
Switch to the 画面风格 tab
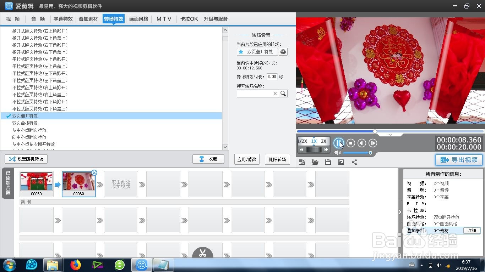(139, 19)
